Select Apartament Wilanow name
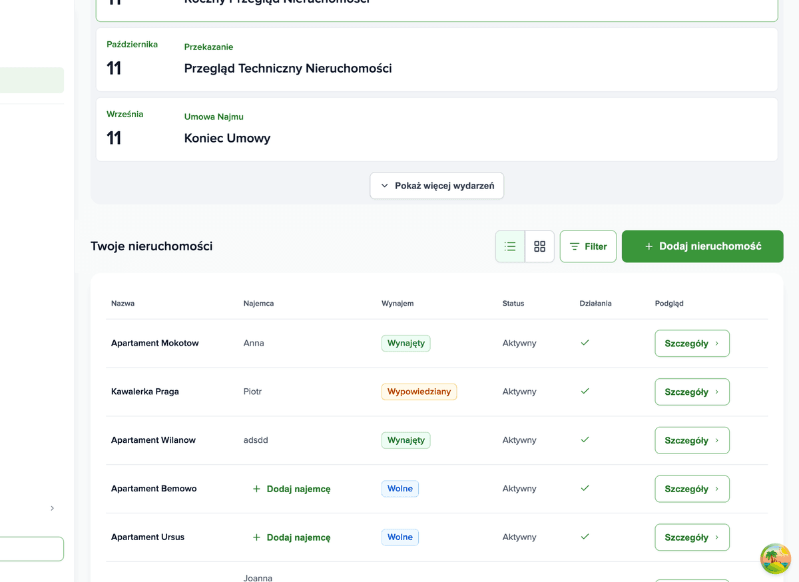The width and height of the screenshot is (799, 582). coord(153,440)
